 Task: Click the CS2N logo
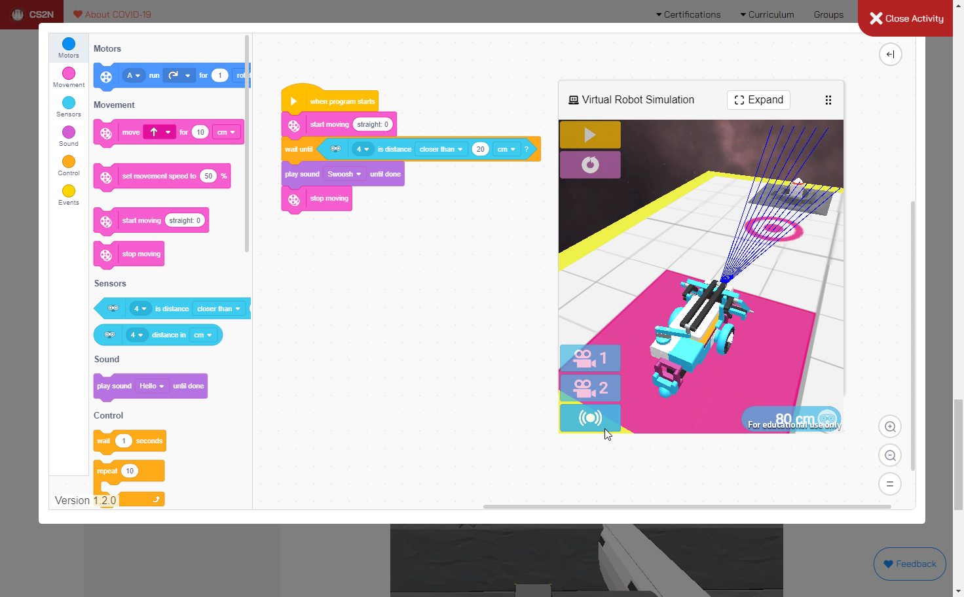(x=32, y=14)
